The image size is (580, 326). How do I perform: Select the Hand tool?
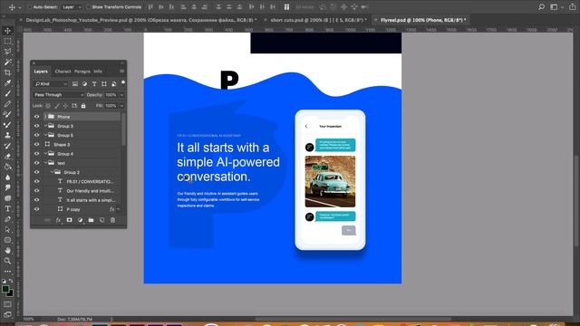(7, 250)
